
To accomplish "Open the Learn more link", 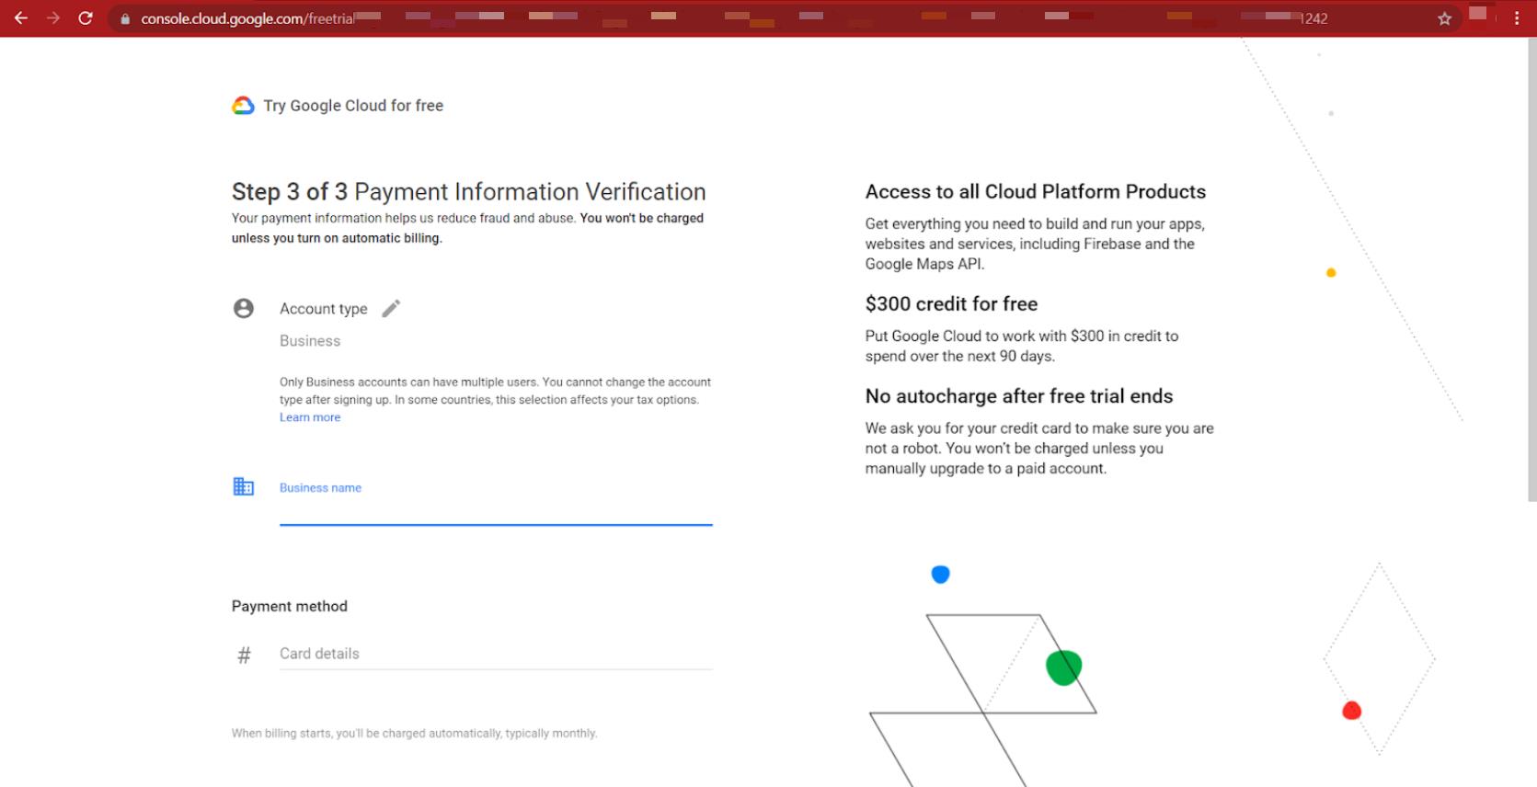I will tap(310, 417).
